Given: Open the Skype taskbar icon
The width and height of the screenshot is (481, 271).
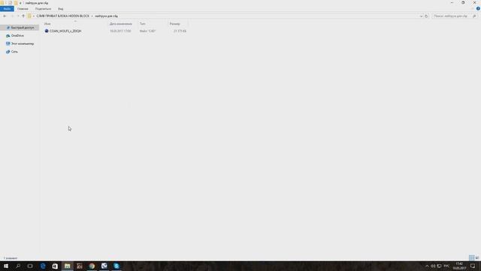Looking at the screenshot, I should click(x=116, y=266).
